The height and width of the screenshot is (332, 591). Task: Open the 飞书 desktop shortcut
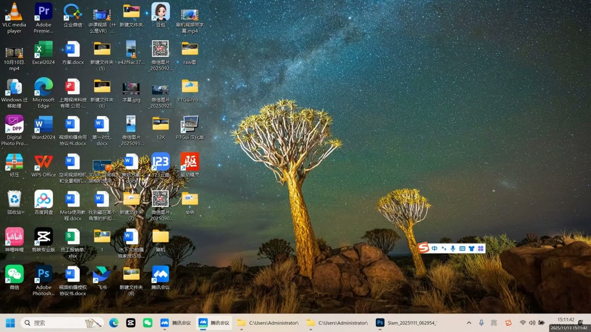coord(102,277)
